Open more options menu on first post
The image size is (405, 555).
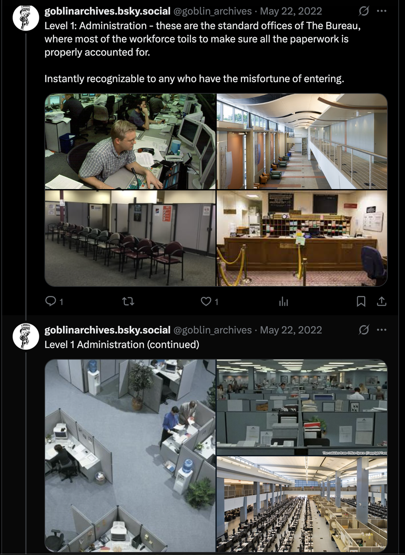(x=382, y=11)
